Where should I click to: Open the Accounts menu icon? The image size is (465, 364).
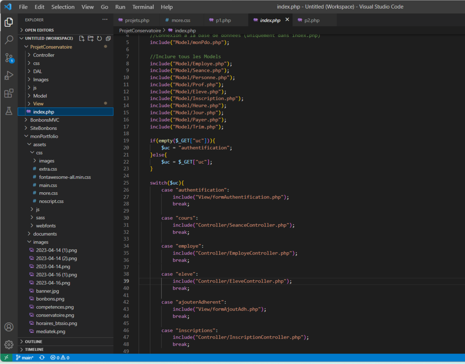click(x=9, y=327)
